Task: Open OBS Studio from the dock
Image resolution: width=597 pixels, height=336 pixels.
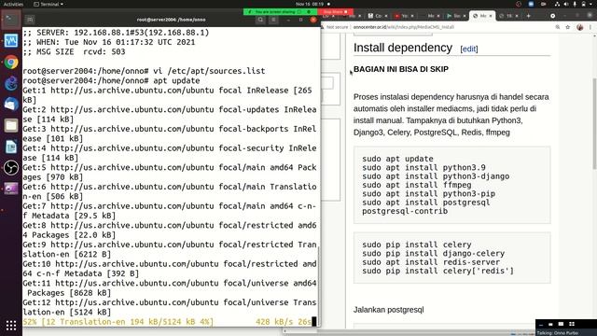Action: (x=11, y=168)
